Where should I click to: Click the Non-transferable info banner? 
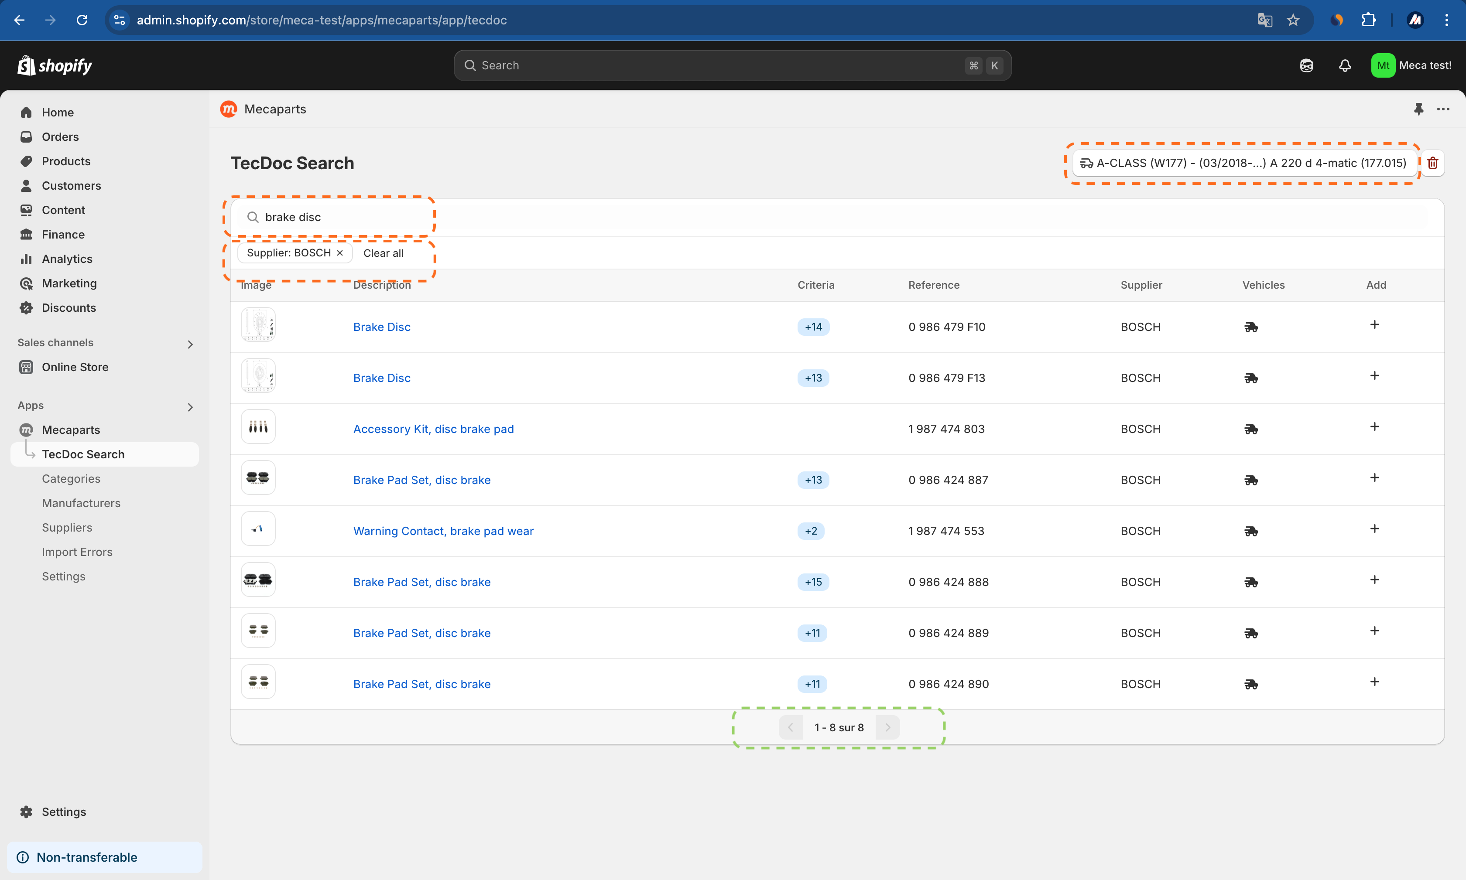[x=104, y=857]
